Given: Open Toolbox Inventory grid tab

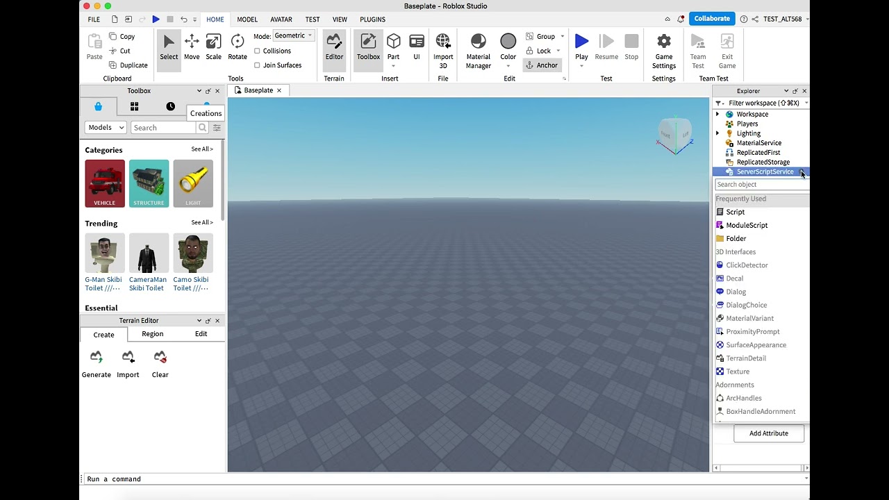Looking at the screenshot, I should [x=134, y=106].
